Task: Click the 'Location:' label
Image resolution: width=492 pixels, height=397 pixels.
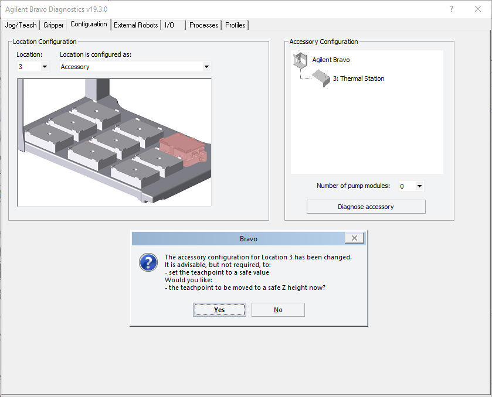Action: click(x=29, y=54)
